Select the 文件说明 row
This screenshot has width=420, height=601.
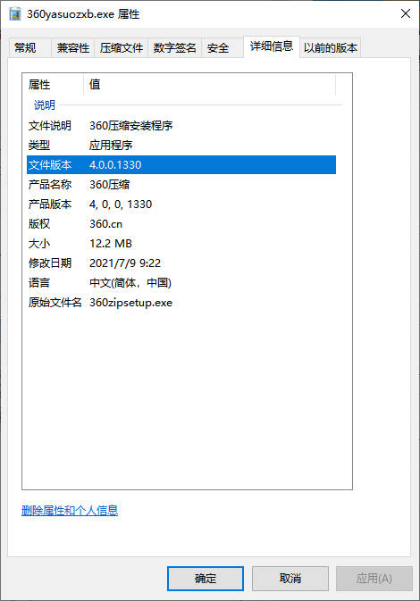pyautogui.click(x=181, y=125)
